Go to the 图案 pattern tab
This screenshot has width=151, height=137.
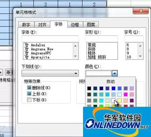(x=91, y=25)
